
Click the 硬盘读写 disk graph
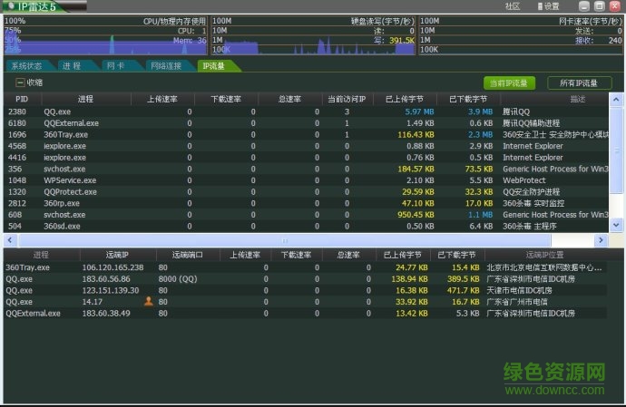coord(313,35)
